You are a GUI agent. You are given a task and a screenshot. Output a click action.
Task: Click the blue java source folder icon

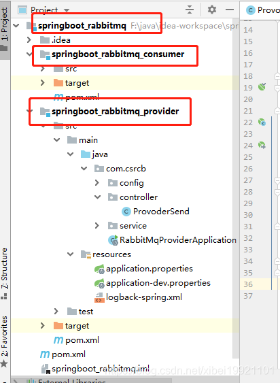86,154
